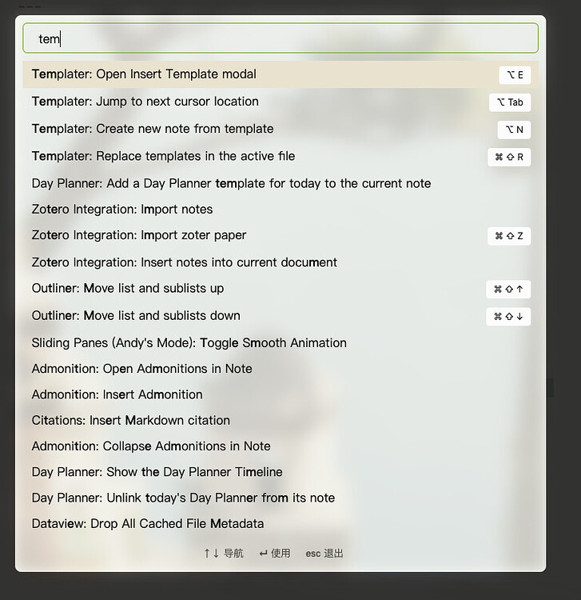Choose Zotero Integration: Import zoter paper
This screenshot has width=581, height=600.
pos(139,235)
